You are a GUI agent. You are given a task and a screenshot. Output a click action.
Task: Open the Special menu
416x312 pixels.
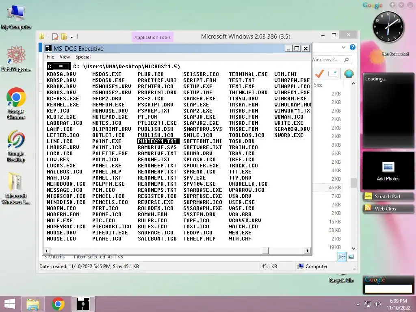[83, 57]
